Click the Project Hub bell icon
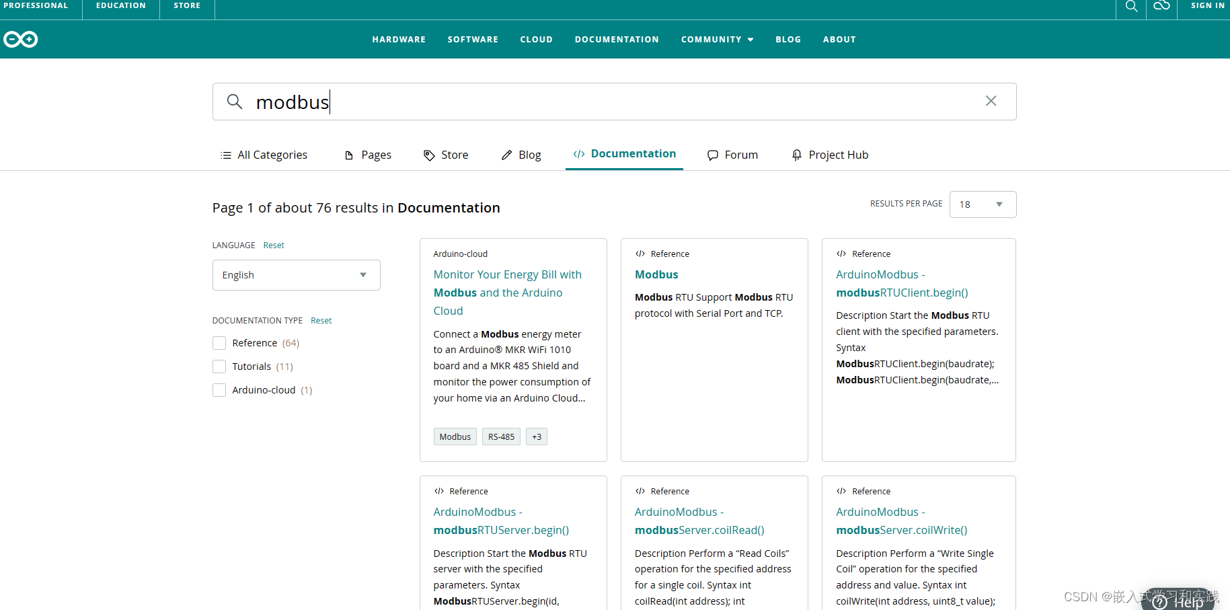1230x610 pixels. 797,155
